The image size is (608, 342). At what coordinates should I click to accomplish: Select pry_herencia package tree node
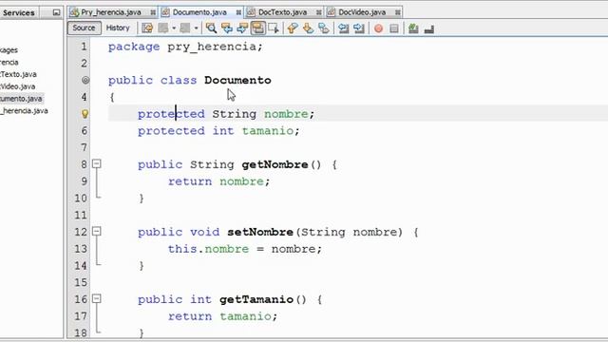(9, 62)
